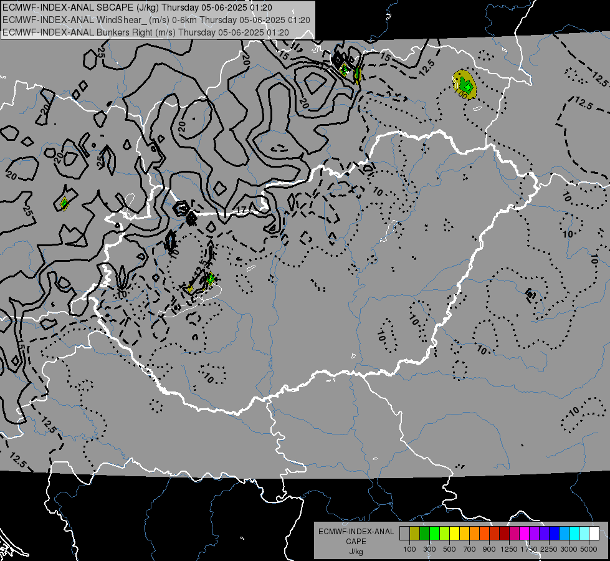Select the yellow-green legend swatch

pos(444,533)
